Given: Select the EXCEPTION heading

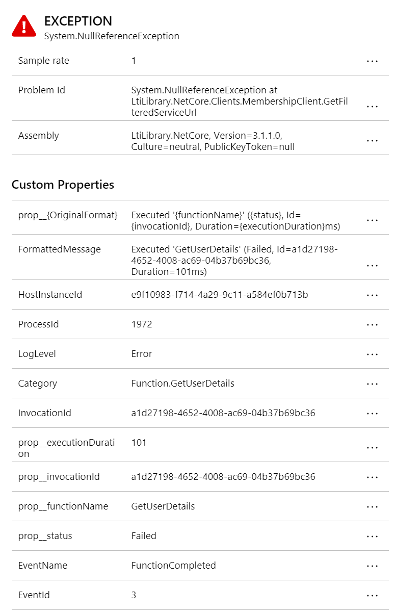Looking at the screenshot, I should point(78,21).
